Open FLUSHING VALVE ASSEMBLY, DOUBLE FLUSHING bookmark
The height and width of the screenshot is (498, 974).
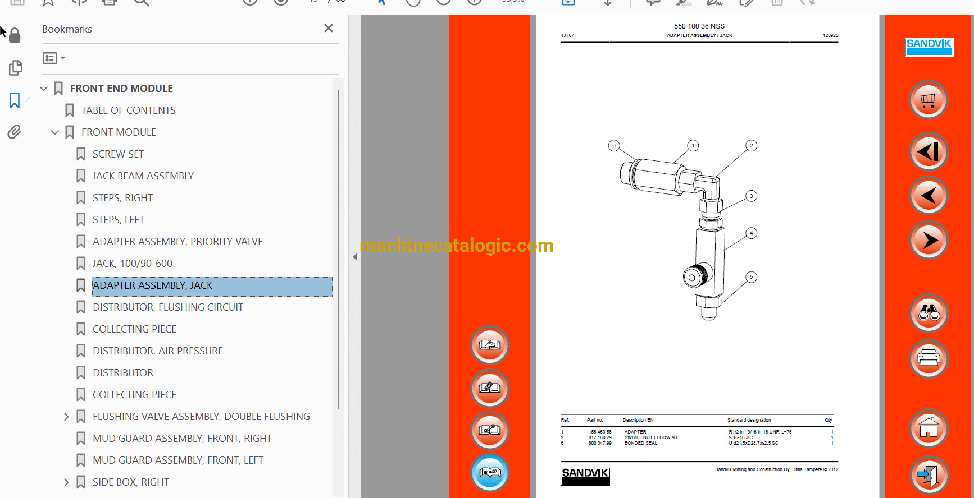coord(201,417)
